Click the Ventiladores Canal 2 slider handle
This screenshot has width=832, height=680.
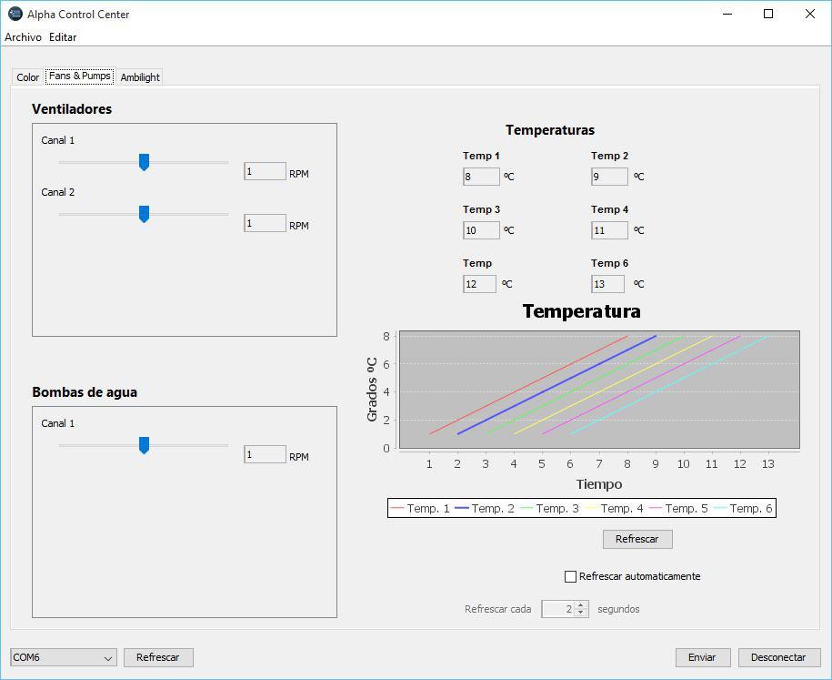(x=144, y=214)
